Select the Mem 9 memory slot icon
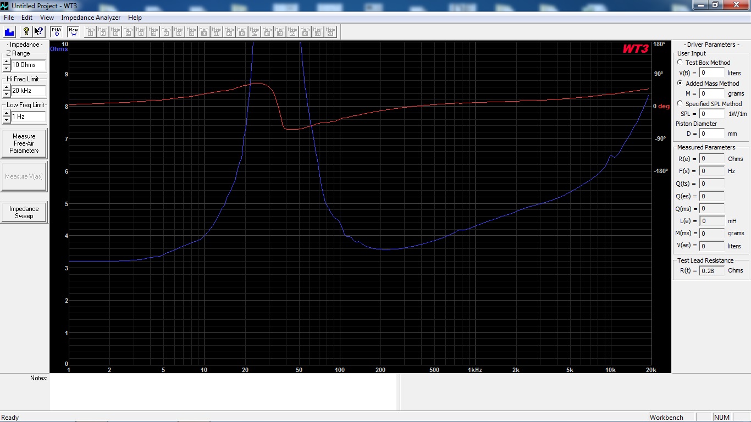The width and height of the screenshot is (751, 422). pyautogui.click(x=191, y=32)
